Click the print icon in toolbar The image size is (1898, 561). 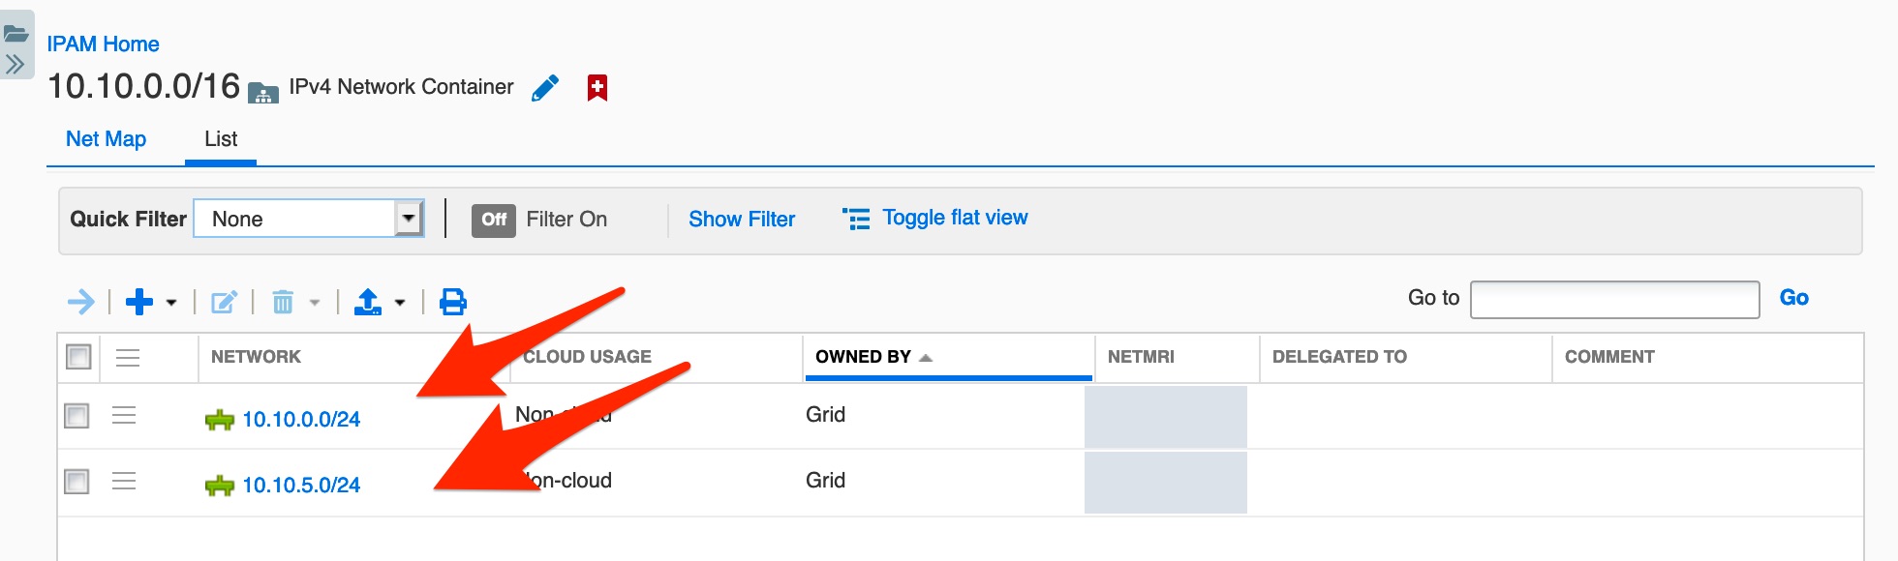453,302
